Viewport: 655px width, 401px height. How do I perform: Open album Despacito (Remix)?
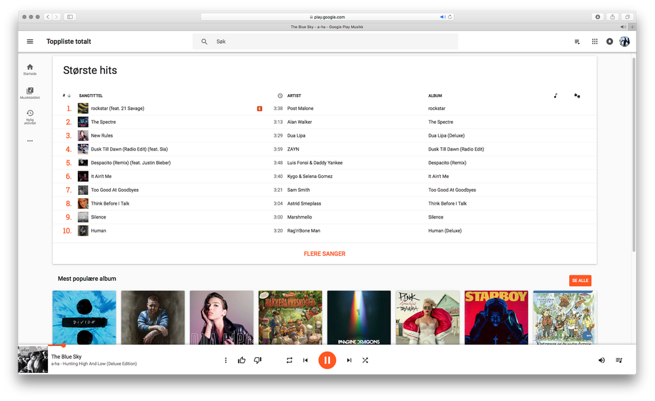(x=447, y=163)
